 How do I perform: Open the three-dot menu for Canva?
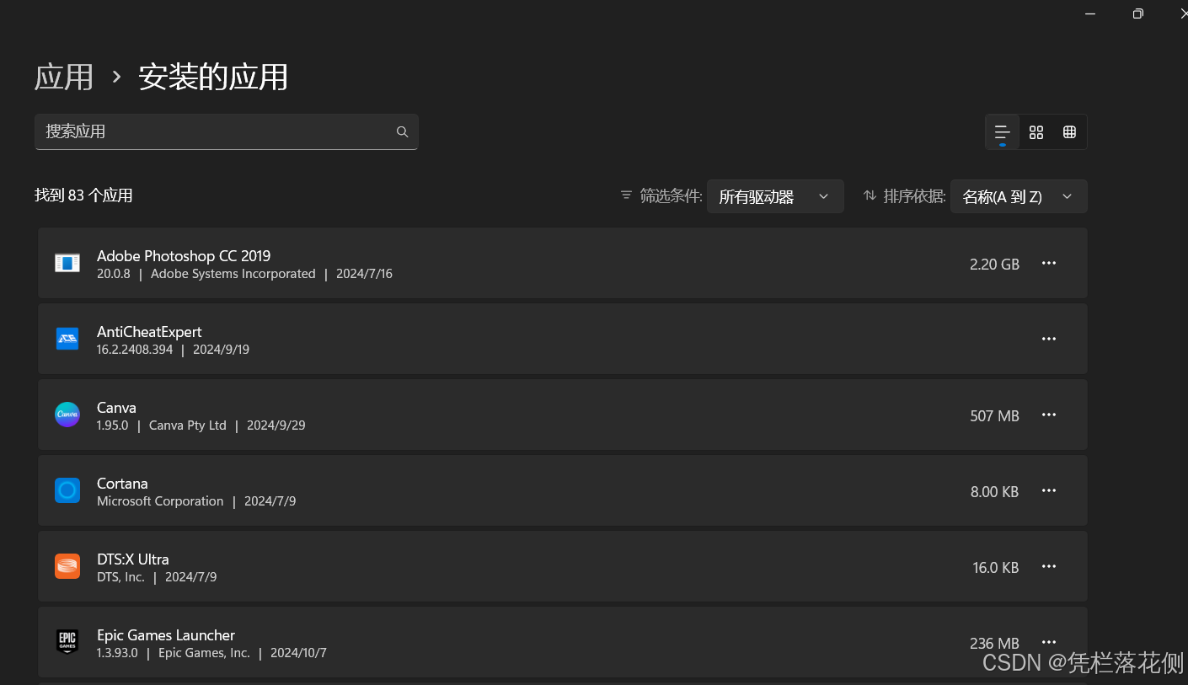click(1049, 415)
